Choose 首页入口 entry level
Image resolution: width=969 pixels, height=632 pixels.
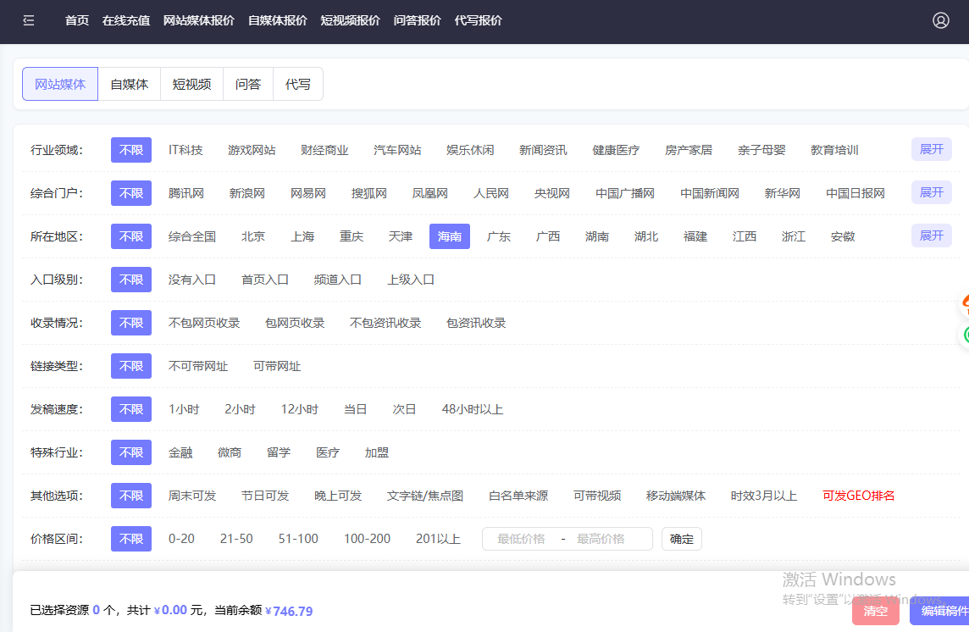point(264,280)
